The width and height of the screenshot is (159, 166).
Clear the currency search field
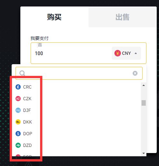135,73
